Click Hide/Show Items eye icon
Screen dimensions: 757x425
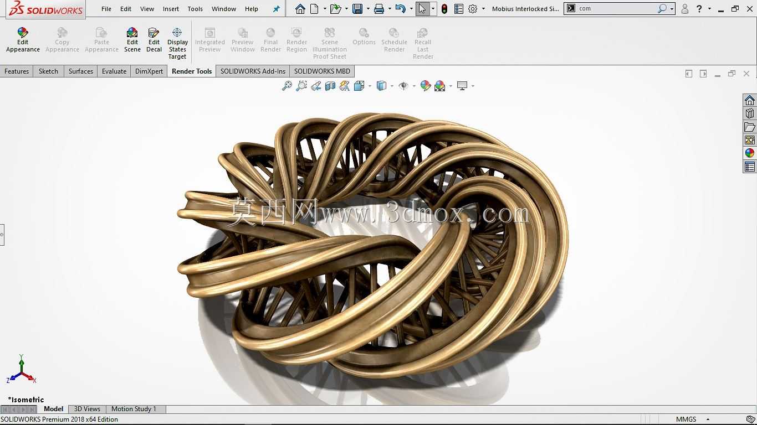point(403,86)
